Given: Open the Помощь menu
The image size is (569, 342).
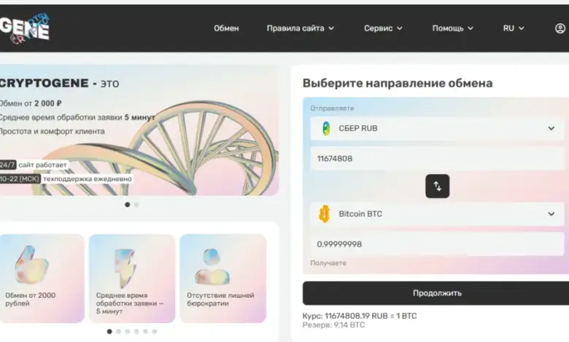Looking at the screenshot, I should (x=452, y=28).
